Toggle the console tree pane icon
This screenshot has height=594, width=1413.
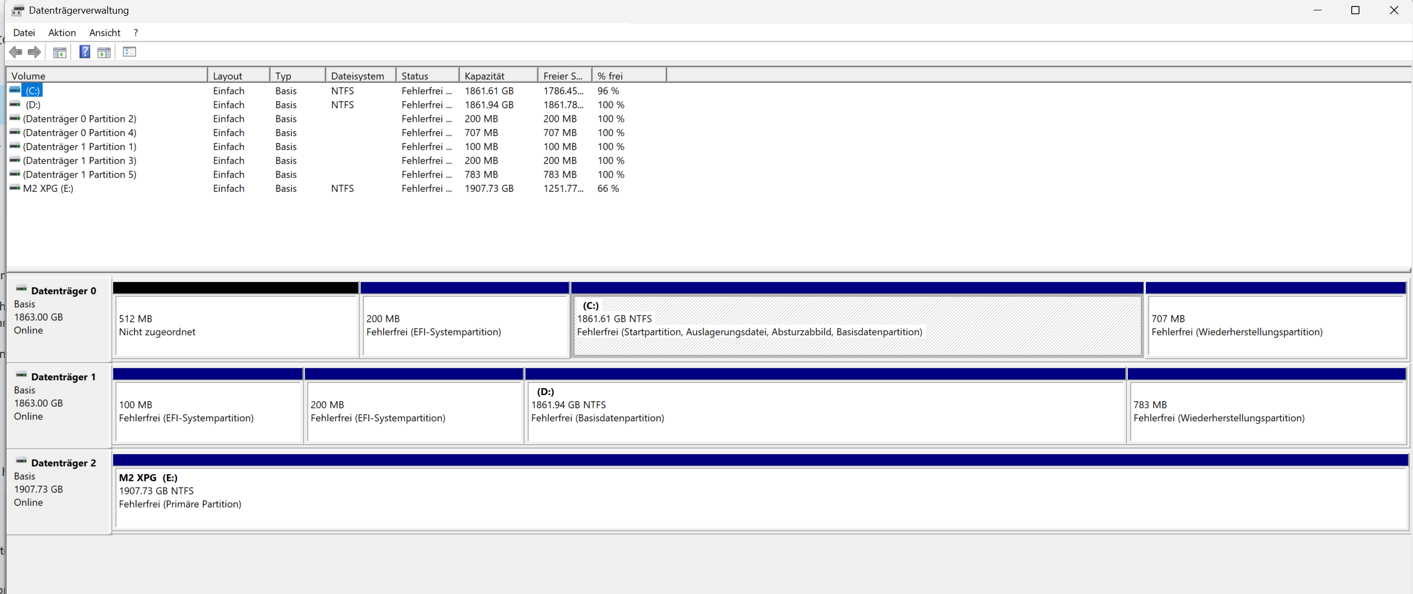click(59, 52)
